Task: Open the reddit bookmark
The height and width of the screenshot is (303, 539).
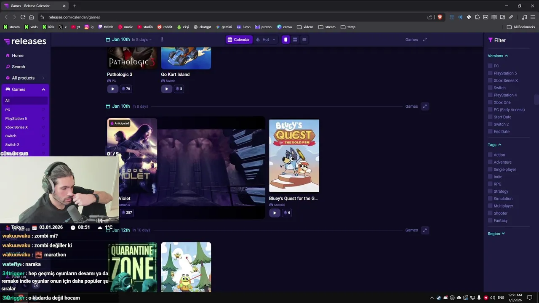Action: (165, 27)
